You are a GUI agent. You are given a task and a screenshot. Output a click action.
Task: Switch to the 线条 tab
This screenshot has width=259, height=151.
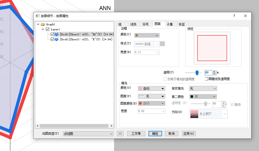click(x=135, y=24)
